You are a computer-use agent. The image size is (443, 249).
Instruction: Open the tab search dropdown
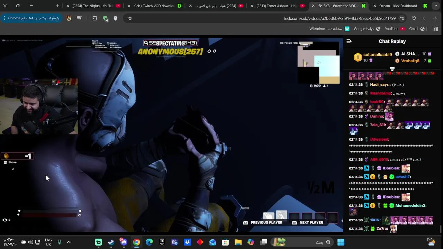pos(436,6)
